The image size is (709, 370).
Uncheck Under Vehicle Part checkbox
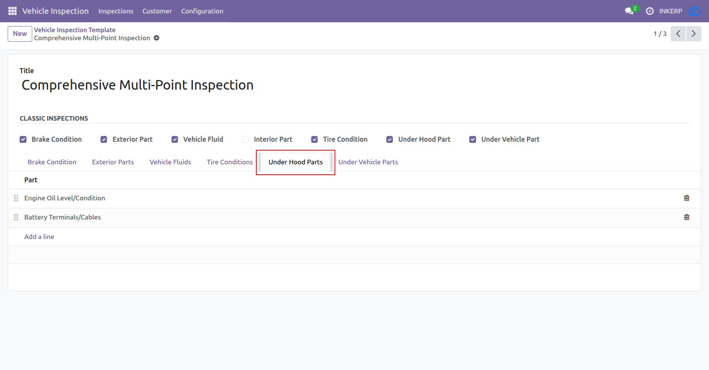pos(473,139)
